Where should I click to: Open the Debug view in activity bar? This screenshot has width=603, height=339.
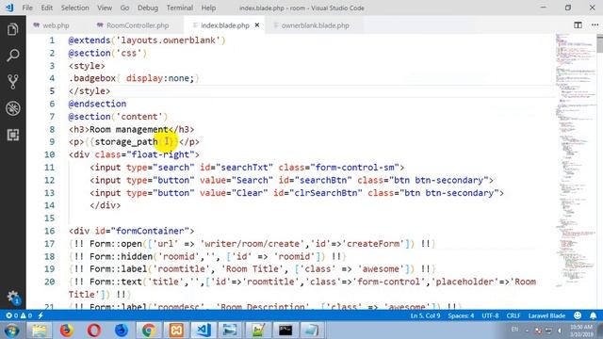click(x=12, y=108)
